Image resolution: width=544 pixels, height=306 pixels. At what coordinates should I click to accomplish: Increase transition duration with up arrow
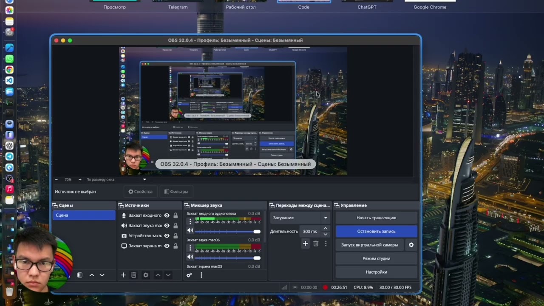click(x=326, y=229)
